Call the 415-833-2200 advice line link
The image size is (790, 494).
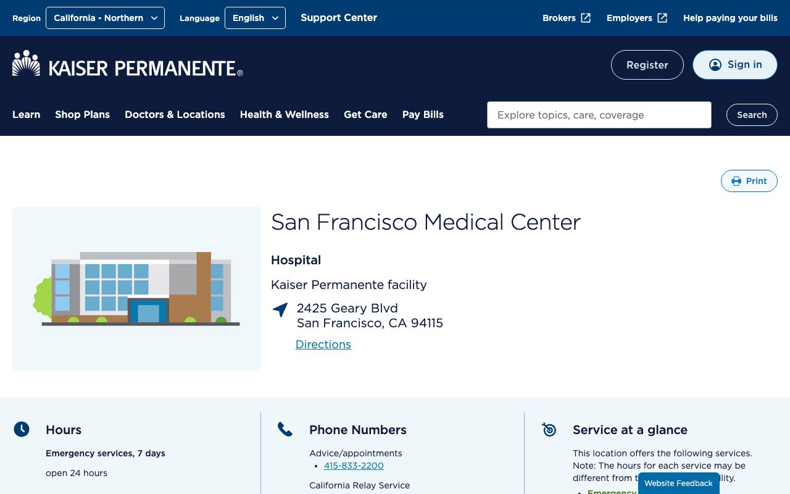(x=354, y=466)
